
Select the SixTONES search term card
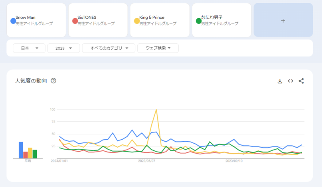(x=98, y=20)
